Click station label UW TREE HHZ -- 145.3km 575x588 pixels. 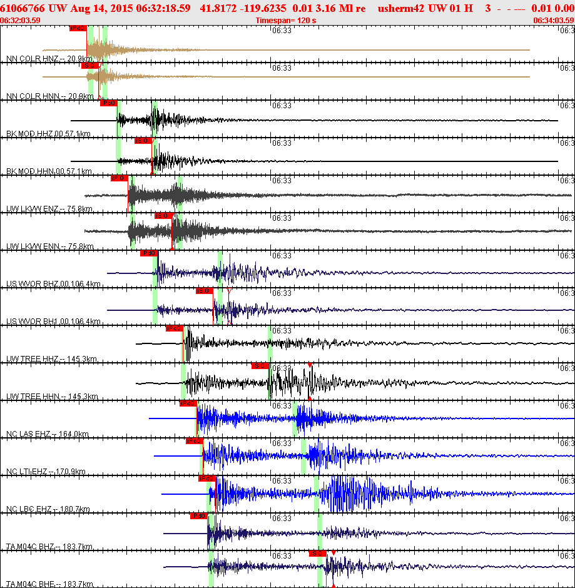point(52,358)
